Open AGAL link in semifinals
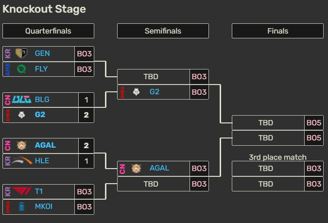 159,168
